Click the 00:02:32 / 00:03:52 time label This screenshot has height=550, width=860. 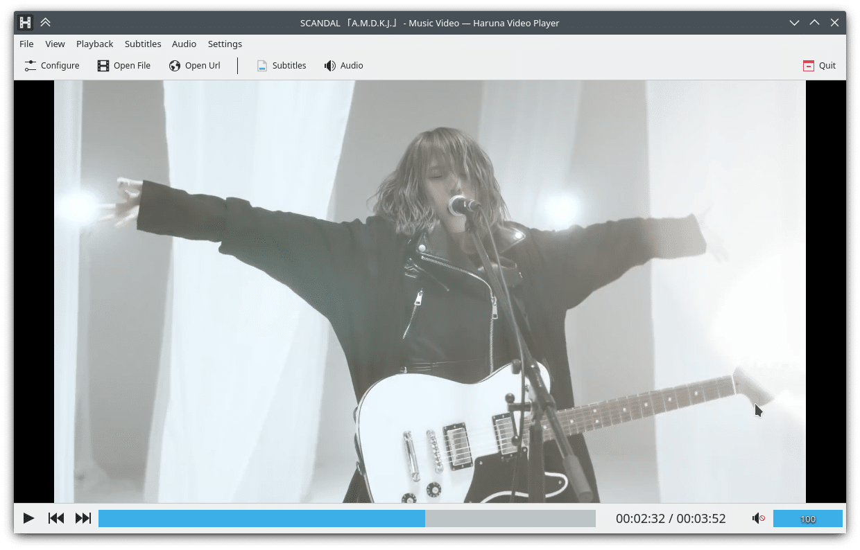(671, 518)
